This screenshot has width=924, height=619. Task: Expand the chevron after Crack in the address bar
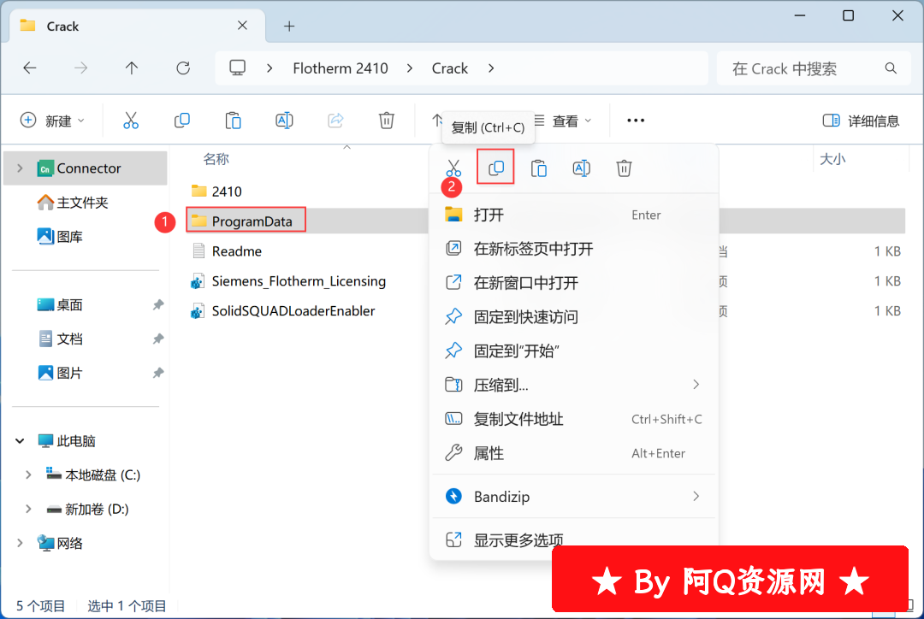[491, 68]
